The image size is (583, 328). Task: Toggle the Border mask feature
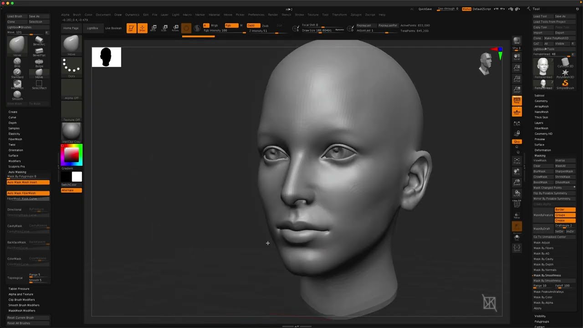tap(565, 210)
